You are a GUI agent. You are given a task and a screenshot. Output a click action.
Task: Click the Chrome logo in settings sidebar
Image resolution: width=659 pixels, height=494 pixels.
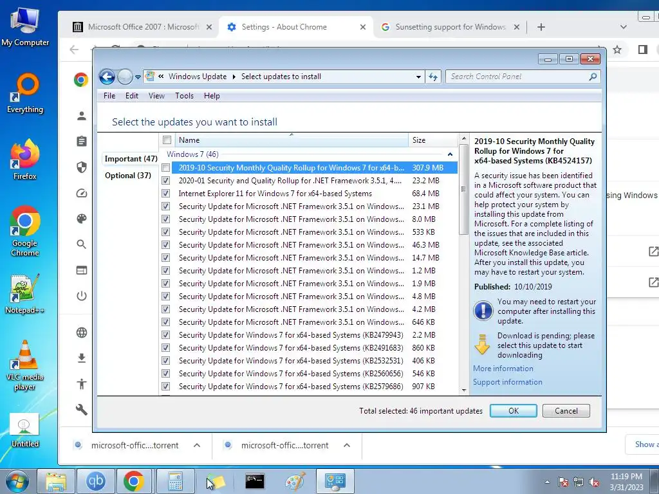click(x=81, y=79)
